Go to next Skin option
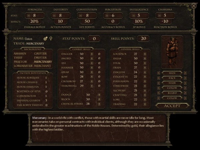This screenshot has width=200, height=150. [185, 73]
